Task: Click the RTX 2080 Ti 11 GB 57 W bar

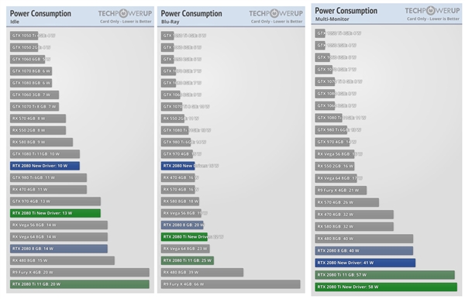Action: (384, 275)
